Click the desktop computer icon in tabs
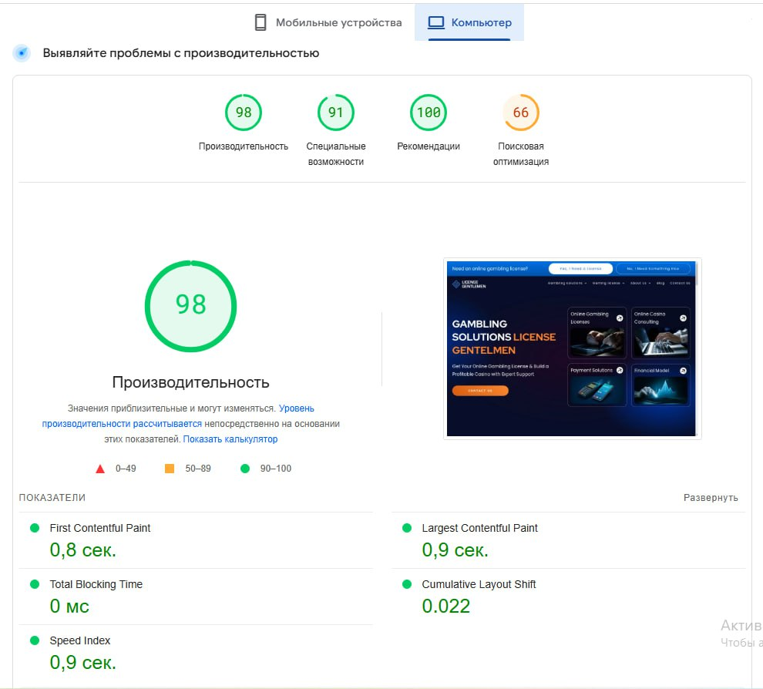Screen dimensions: 763x689 pos(436,22)
